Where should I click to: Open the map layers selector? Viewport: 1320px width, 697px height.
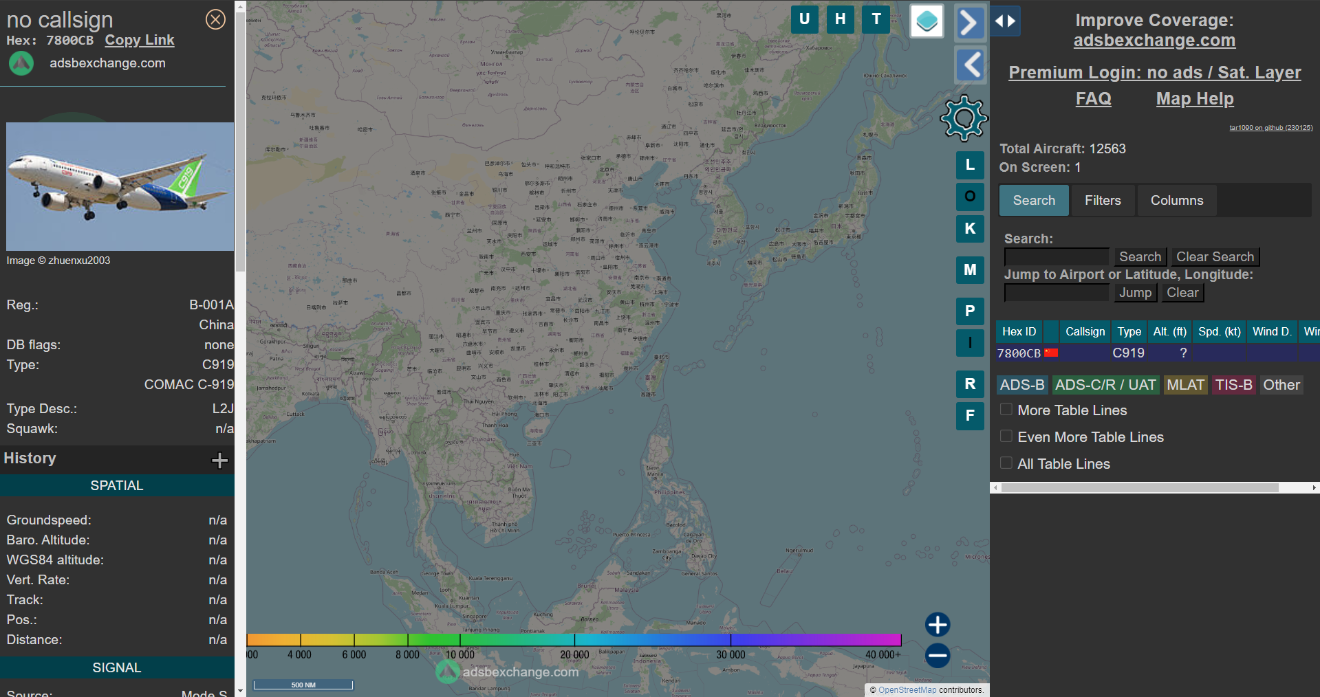927,21
